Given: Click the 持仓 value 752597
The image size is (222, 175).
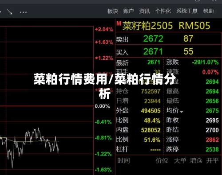Looking at the screenshot, I should coord(151,91).
